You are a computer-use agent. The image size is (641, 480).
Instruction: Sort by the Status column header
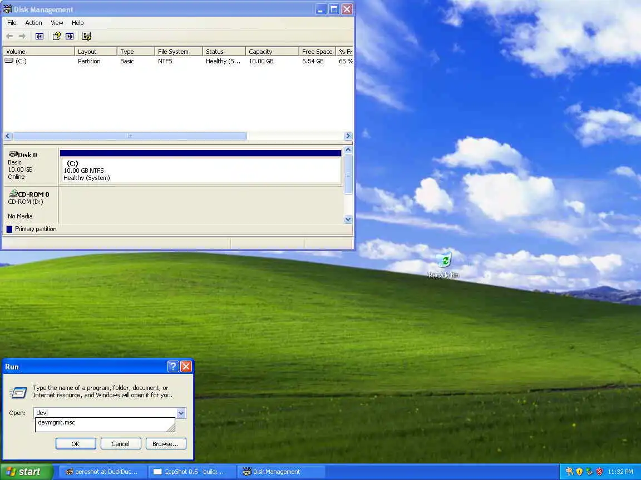pyautogui.click(x=224, y=52)
